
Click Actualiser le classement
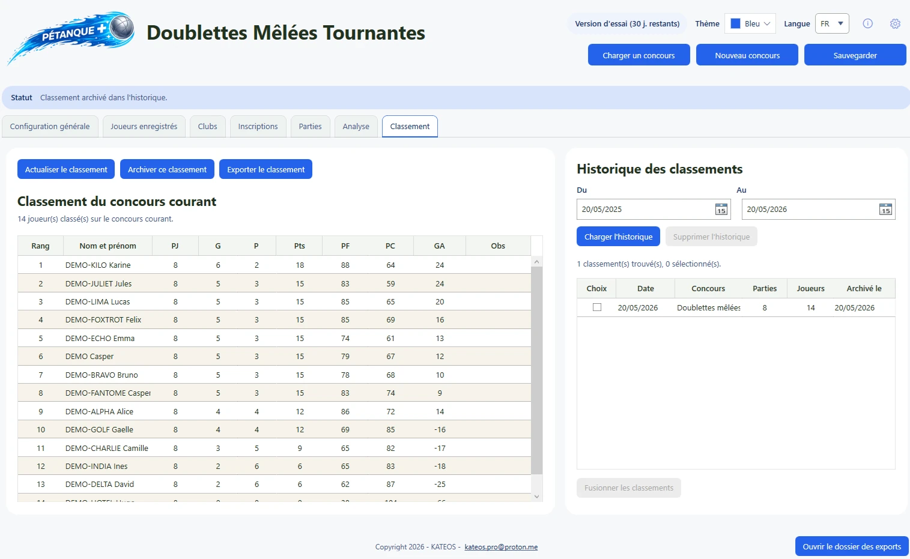click(x=66, y=169)
